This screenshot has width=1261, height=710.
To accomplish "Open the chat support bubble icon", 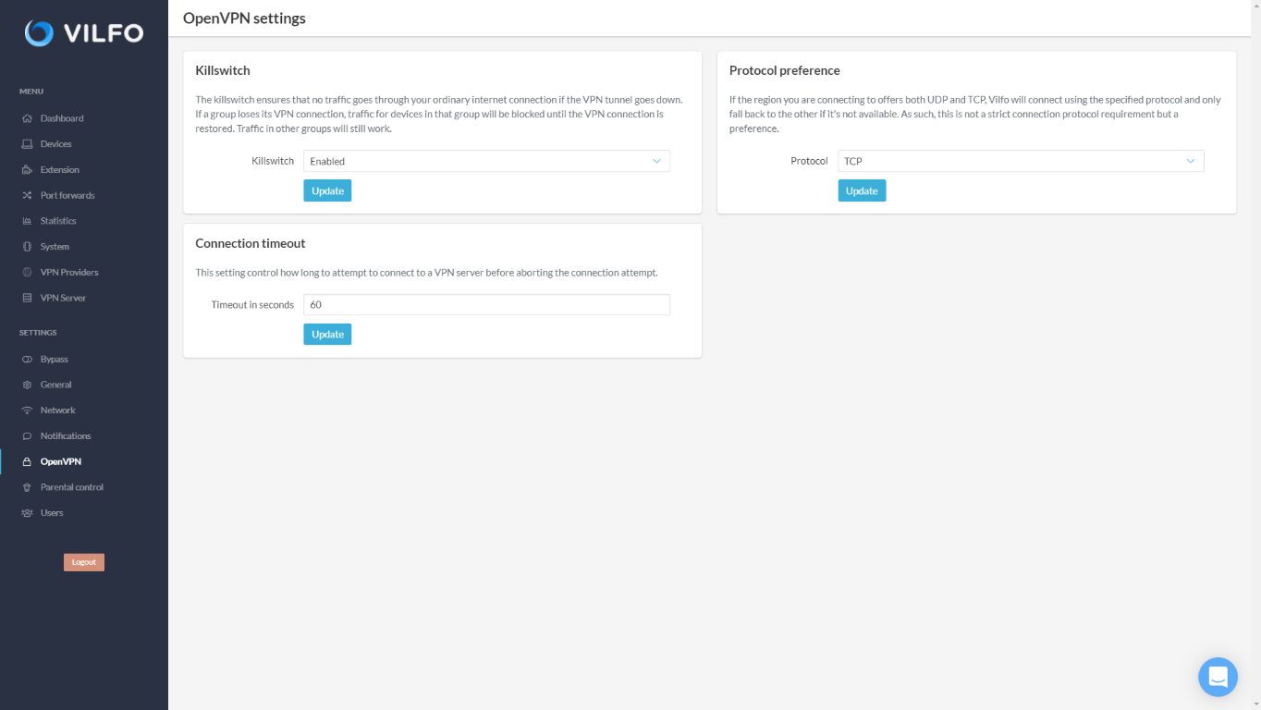I will [x=1218, y=677].
